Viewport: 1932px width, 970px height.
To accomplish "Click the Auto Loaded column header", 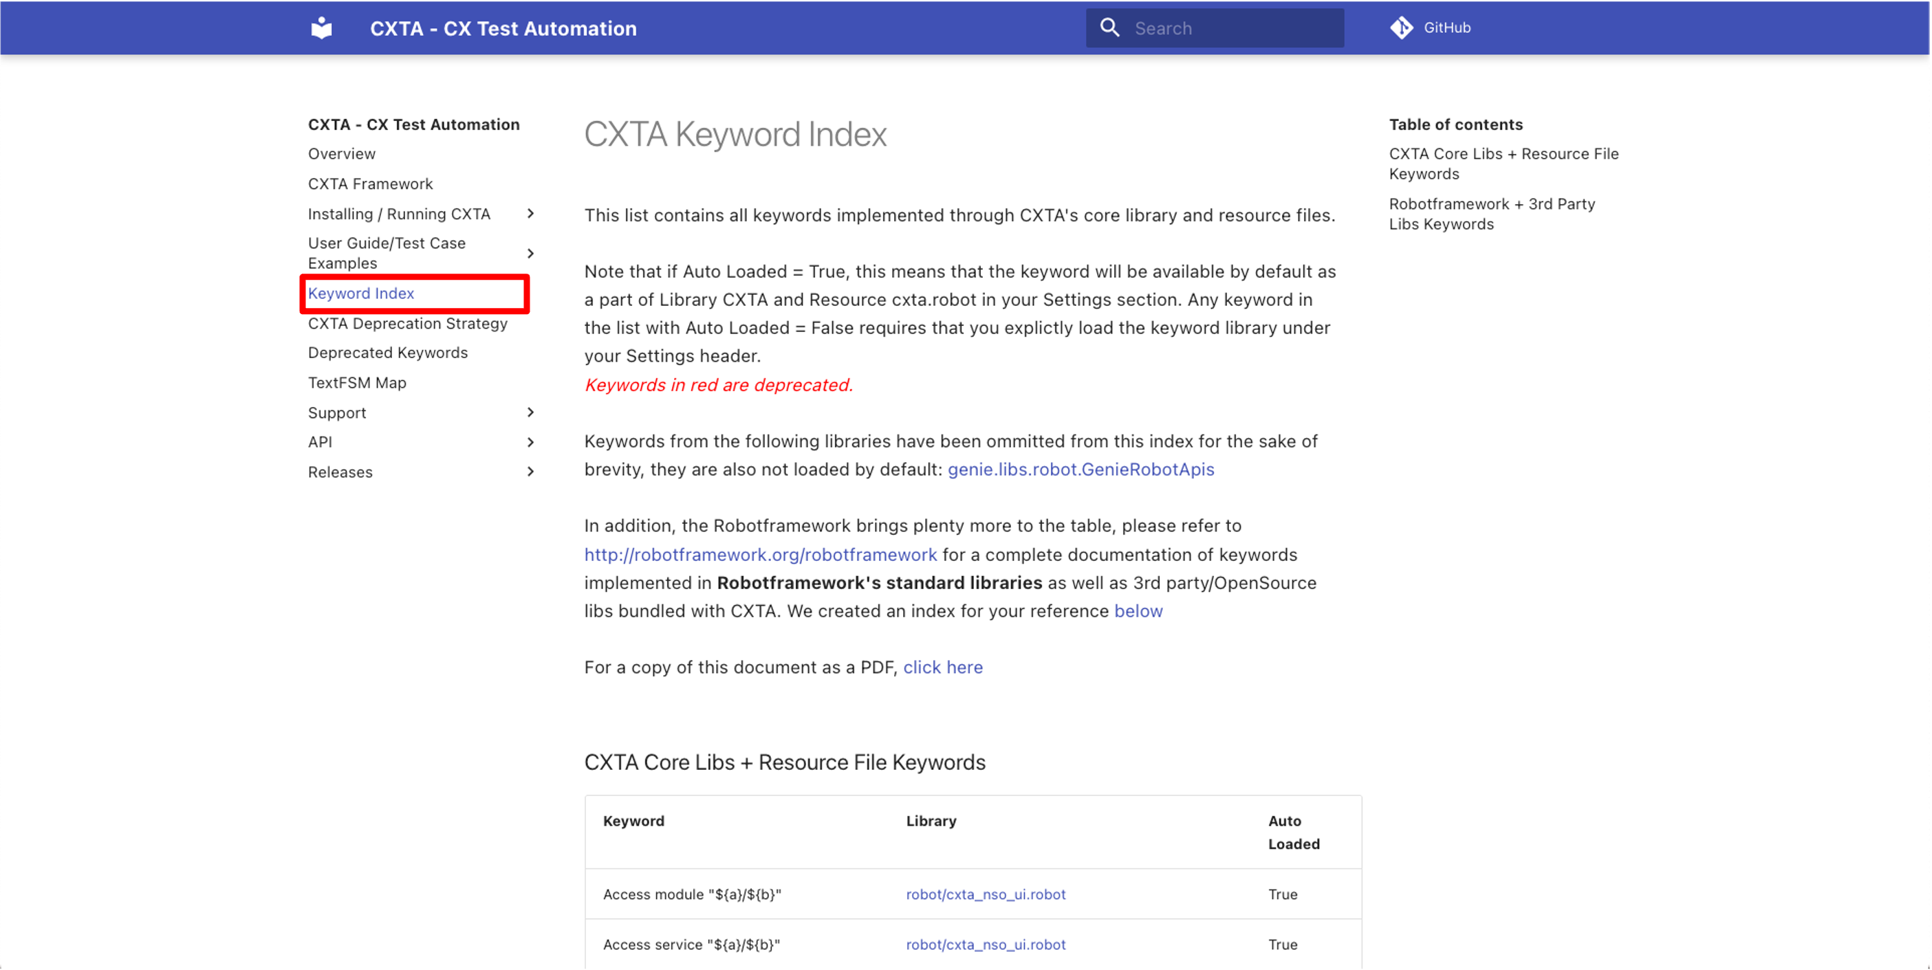I will (1294, 832).
